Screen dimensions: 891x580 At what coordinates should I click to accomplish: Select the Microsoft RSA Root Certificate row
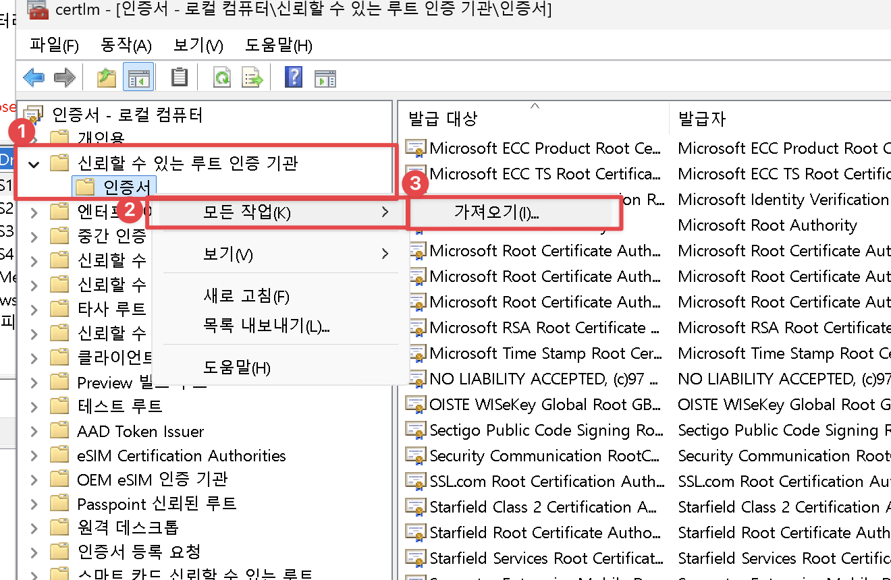click(x=543, y=328)
